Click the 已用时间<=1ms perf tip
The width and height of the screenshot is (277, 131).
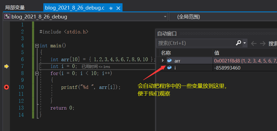96,67
